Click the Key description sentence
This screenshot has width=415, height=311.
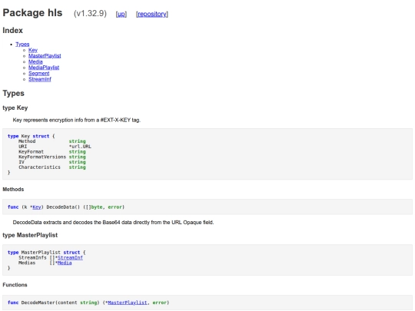pos(77,120)
